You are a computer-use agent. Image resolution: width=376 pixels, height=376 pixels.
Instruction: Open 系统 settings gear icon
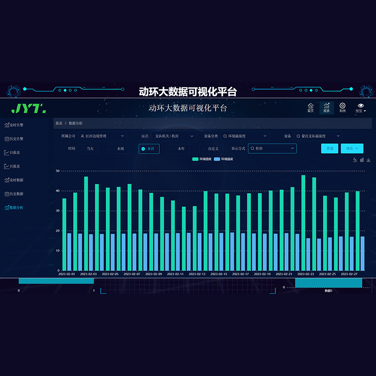(343, 108)
